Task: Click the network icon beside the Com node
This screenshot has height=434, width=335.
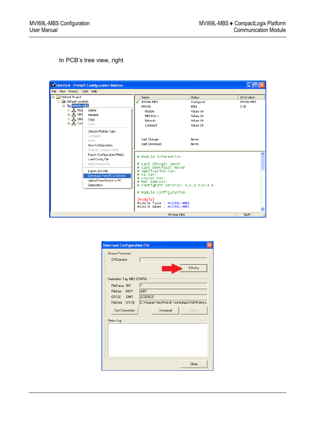Action: (74, 124)
